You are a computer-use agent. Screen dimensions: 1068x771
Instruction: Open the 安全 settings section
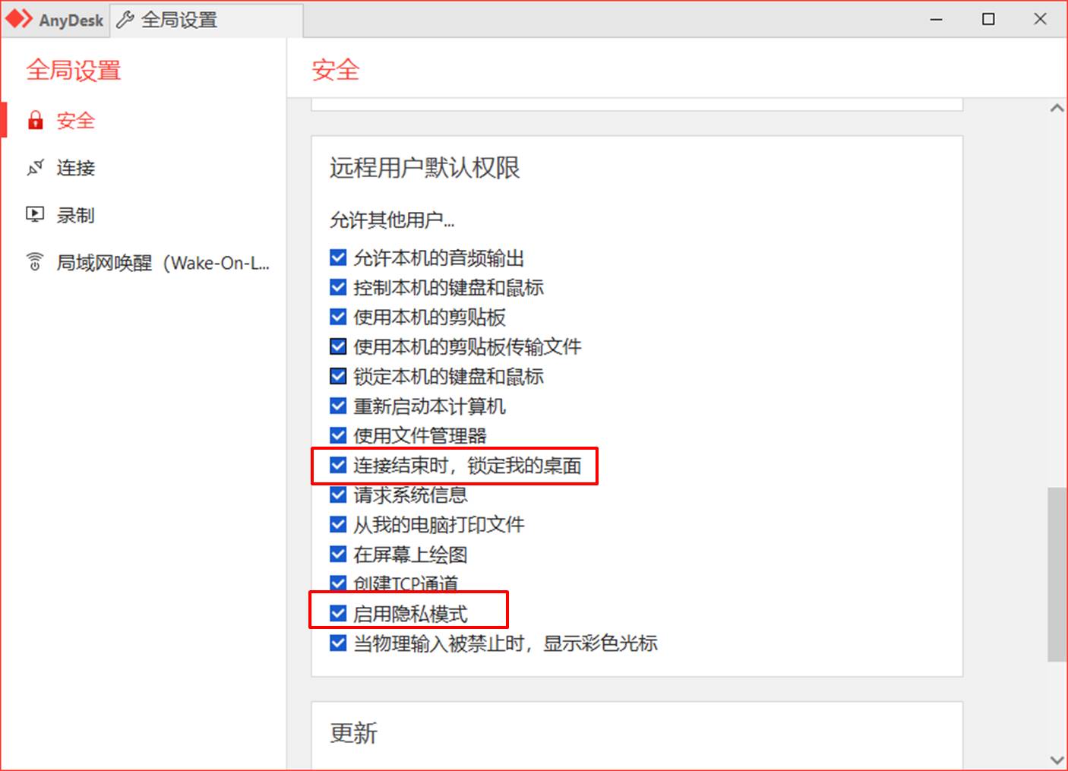coord(144,121)
